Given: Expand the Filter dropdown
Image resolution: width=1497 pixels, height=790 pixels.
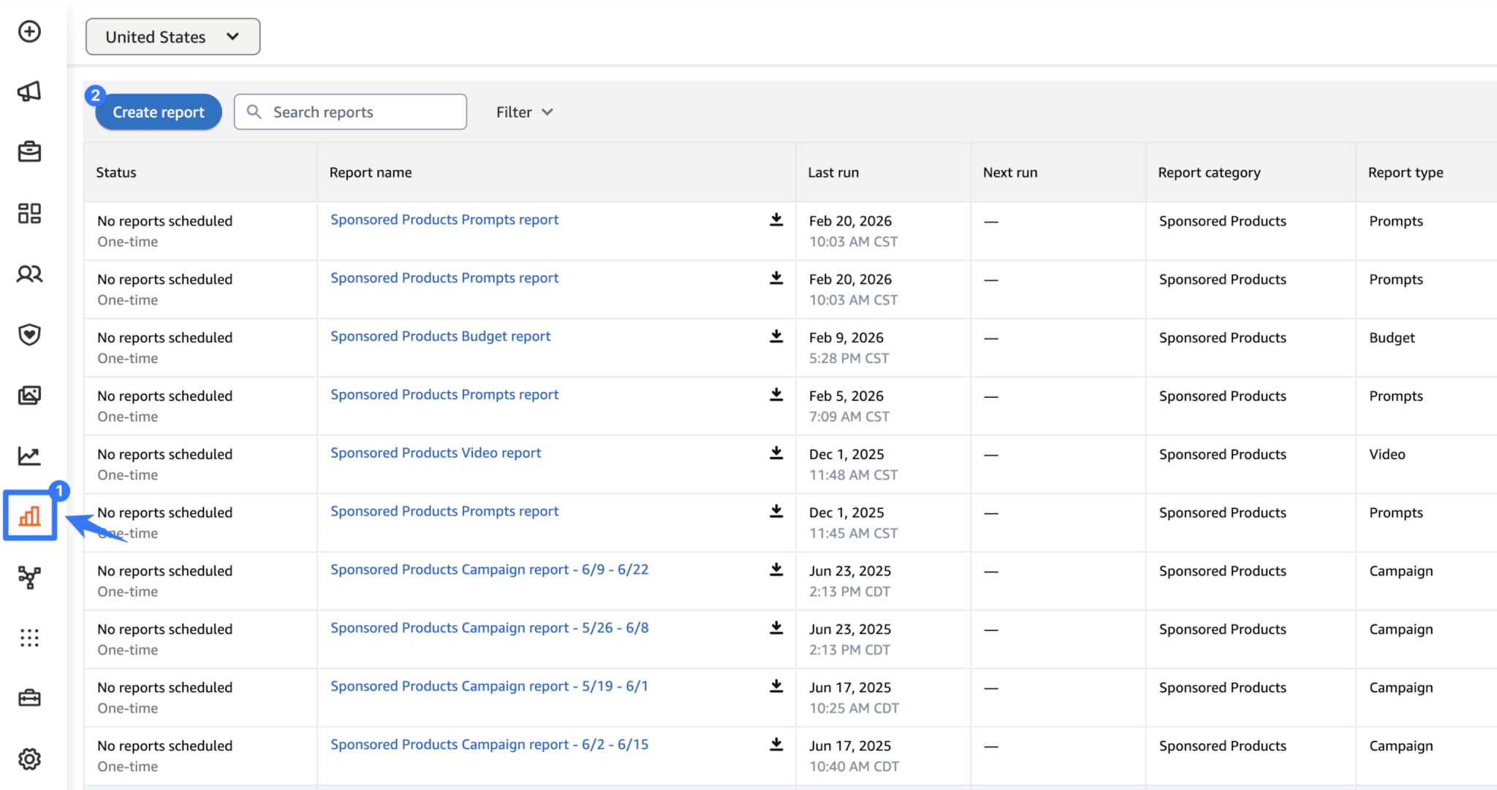Looking at the screenshot, I should click(x=524, y=112).
